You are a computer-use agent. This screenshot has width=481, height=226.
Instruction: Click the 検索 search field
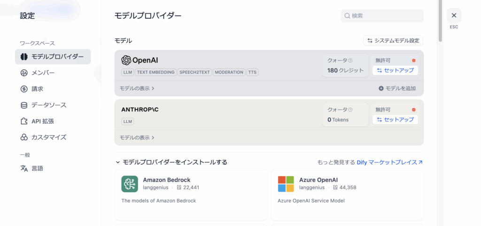click(x=382, y=15)
